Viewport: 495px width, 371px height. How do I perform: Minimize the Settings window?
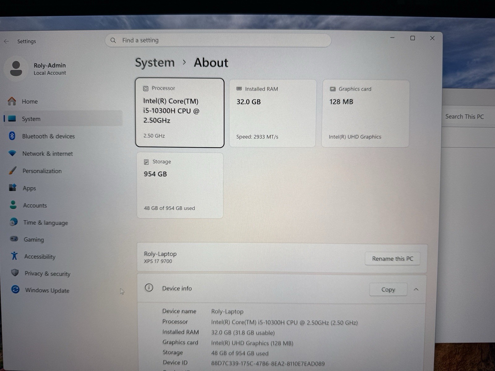(392, 38)
